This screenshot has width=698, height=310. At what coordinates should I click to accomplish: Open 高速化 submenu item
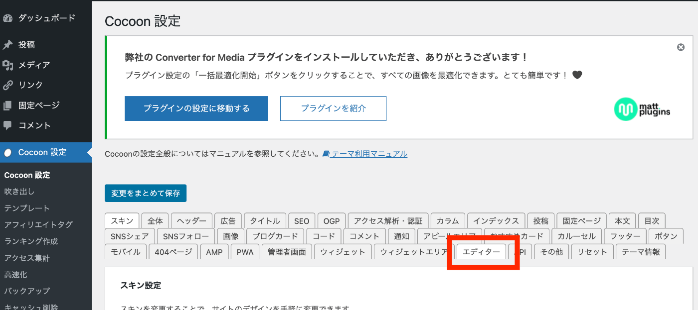click(15, 275)
